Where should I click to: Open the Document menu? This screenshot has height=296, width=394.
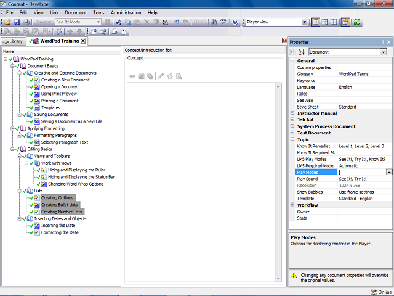76,12
